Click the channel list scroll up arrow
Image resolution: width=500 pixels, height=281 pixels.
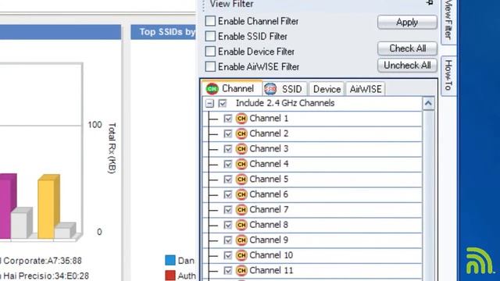click(x=428, y=104)
